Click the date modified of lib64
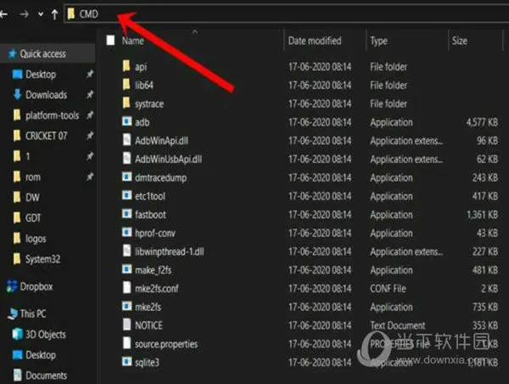This screenshot has height=384, width=509. pyautogui.click(x=320, y=86)
